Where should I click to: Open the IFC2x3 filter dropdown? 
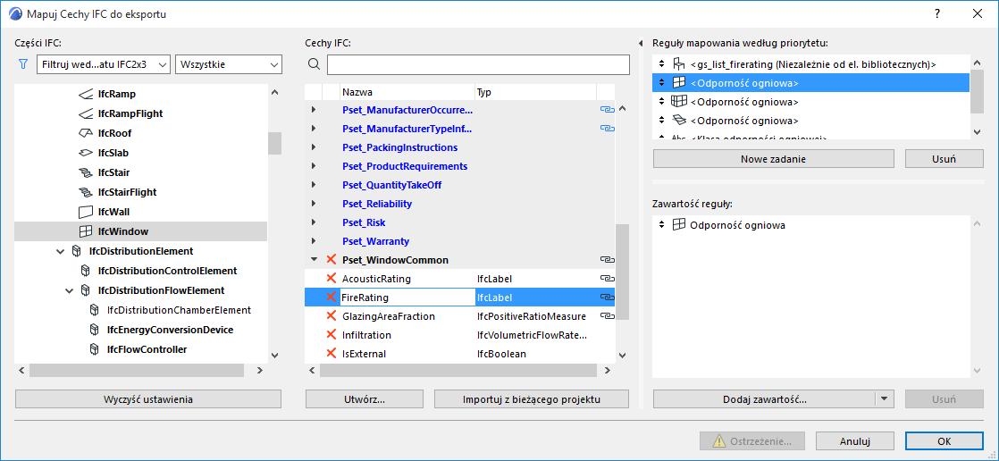[104, 64]
